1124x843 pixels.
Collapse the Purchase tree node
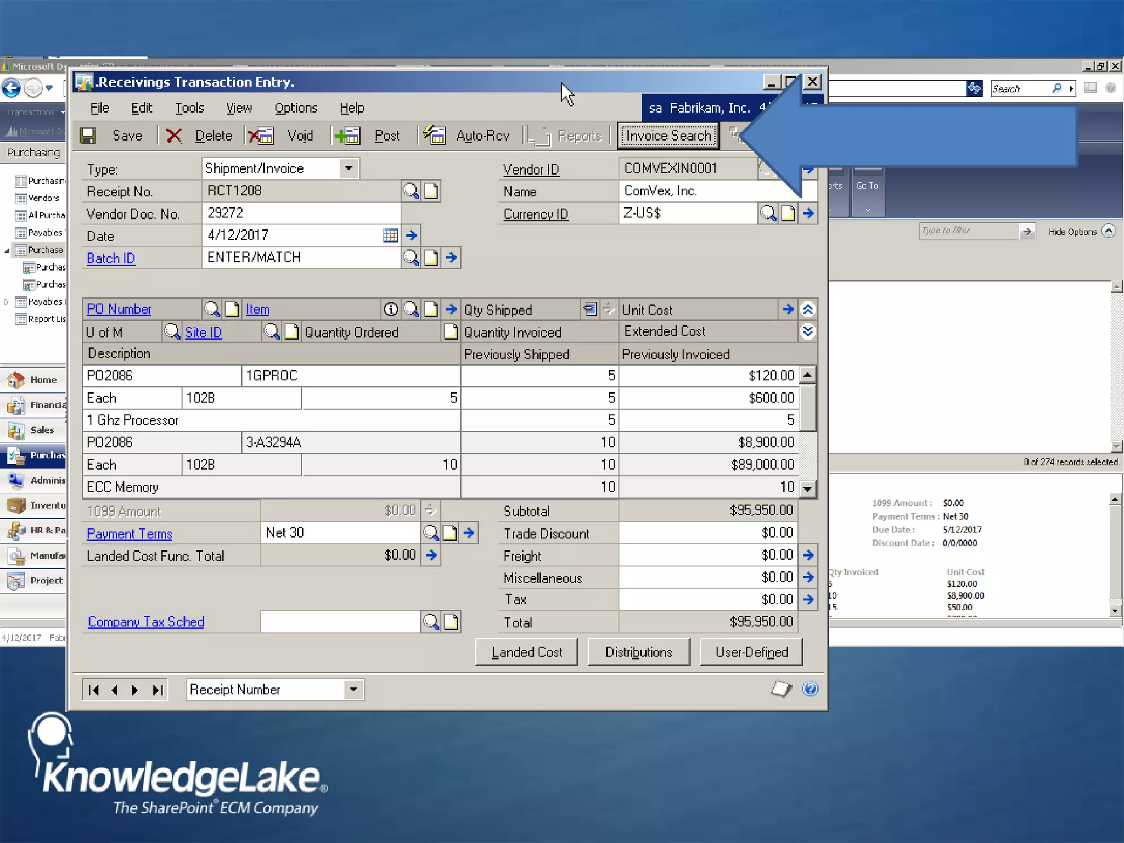[x=7, y=250]
